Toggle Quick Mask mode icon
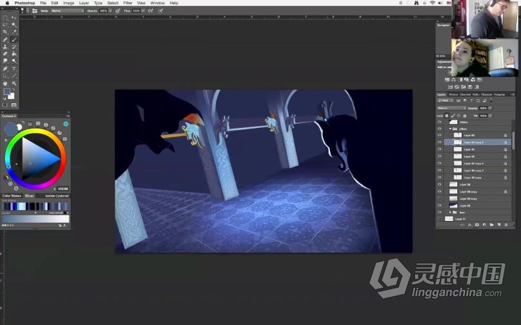521x325 pixels. (x=5, y=105)
